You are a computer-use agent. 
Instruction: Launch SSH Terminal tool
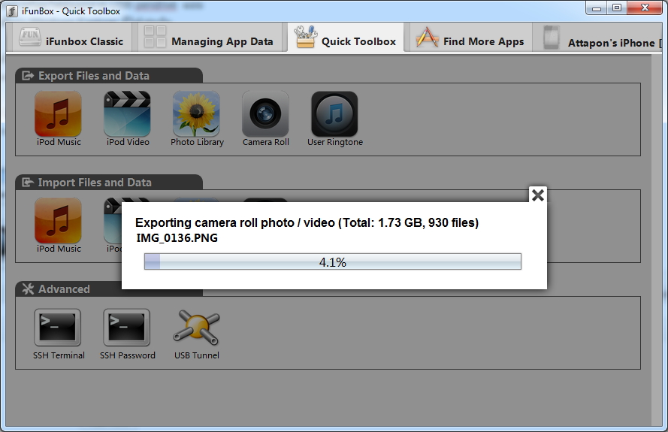[58, 328]
